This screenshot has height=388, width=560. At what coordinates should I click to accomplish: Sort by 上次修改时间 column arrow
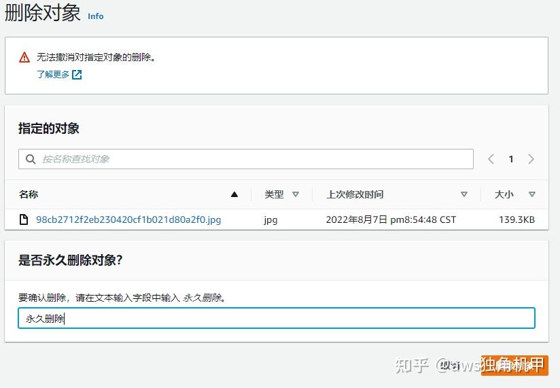pyautogui.click(x=464, y=194)
